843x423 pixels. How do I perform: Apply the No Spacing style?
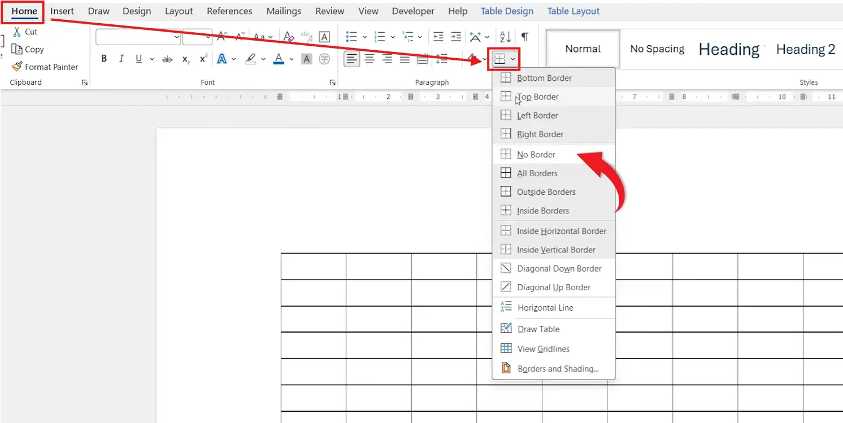point(657,49)
